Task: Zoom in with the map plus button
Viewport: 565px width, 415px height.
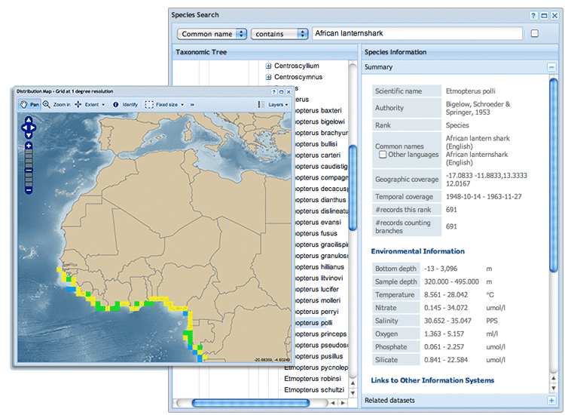Action: click(x=29, y=146)
